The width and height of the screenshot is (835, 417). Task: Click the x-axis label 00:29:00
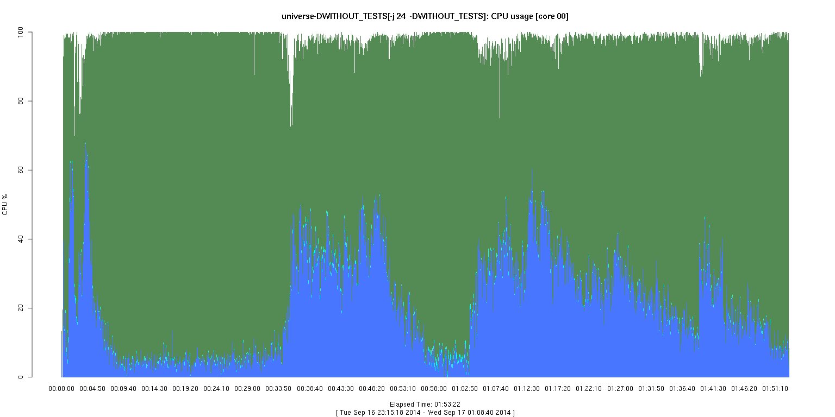click(x=247, y=389)
